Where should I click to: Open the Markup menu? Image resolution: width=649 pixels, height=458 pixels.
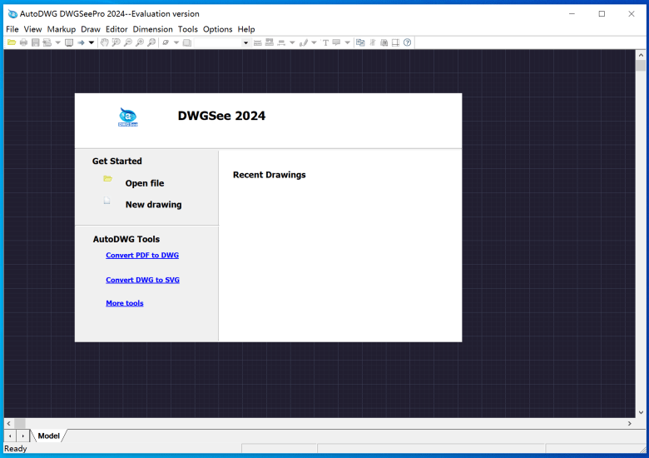tap(62, 29)
